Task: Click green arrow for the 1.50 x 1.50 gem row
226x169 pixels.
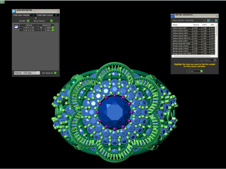Action: click(x=53, y=28)
